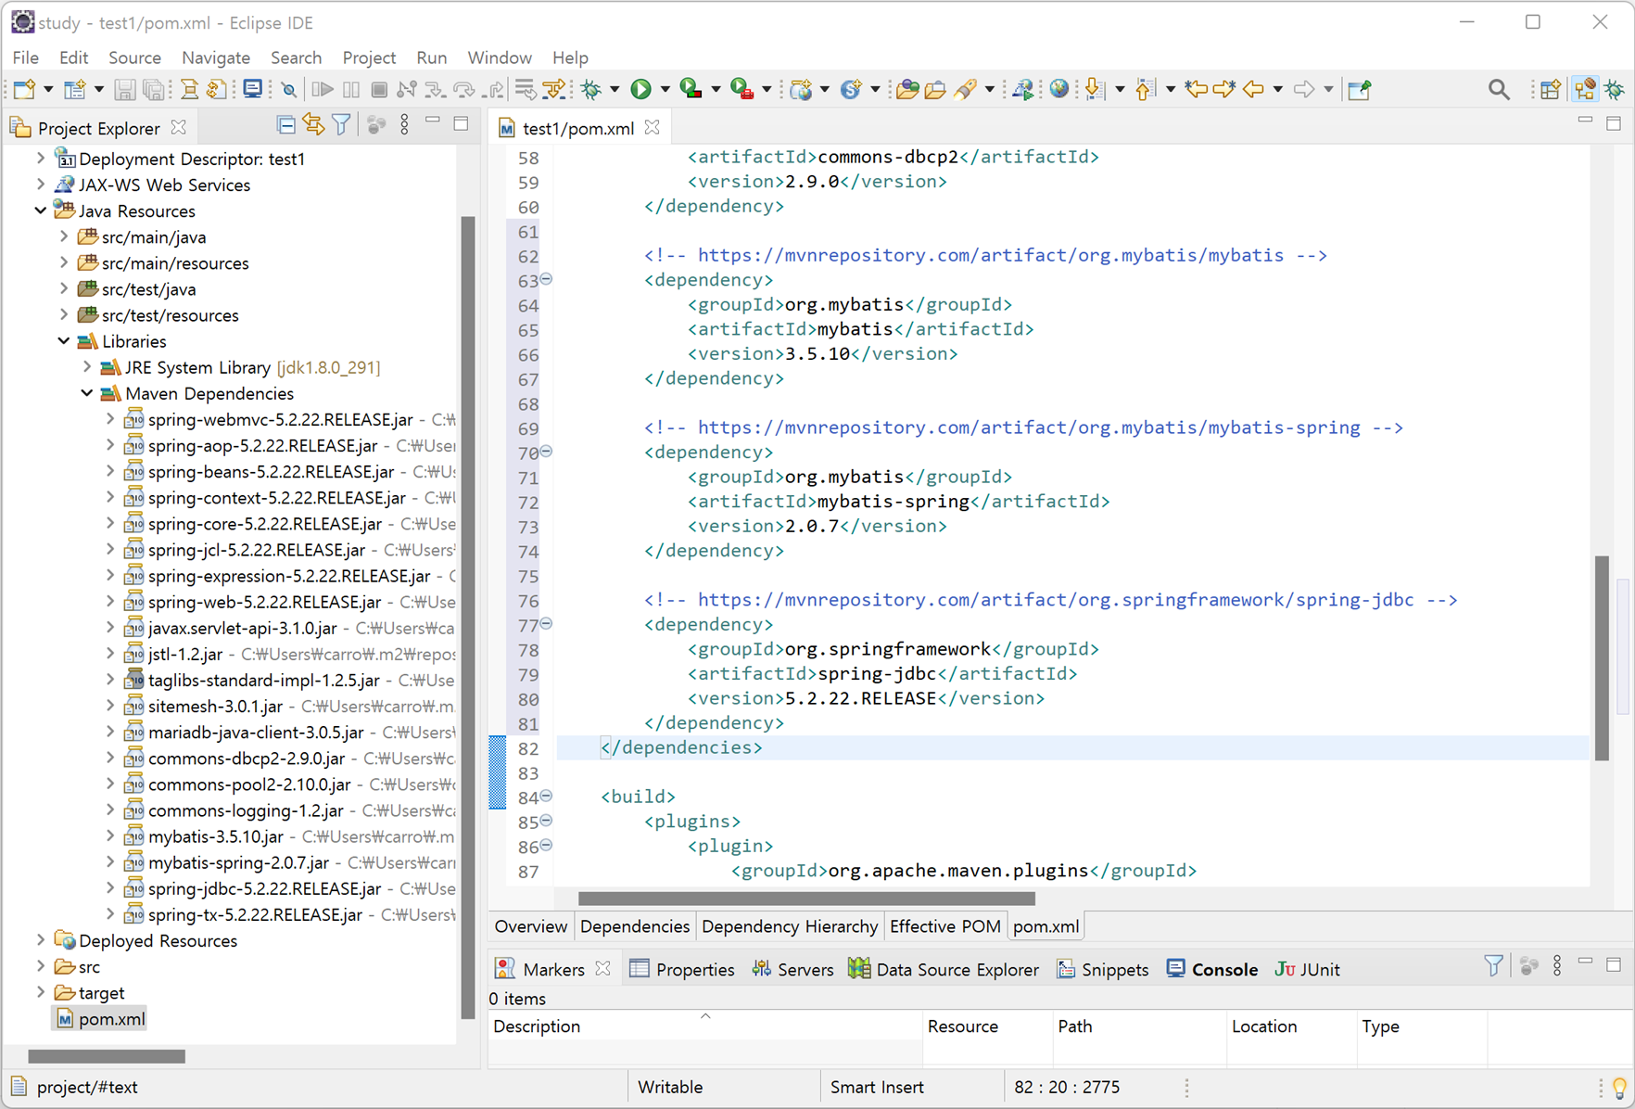Screen dimensions: 1635x1109
Task: Expand the Deployed Resources node
Action: 41,940
